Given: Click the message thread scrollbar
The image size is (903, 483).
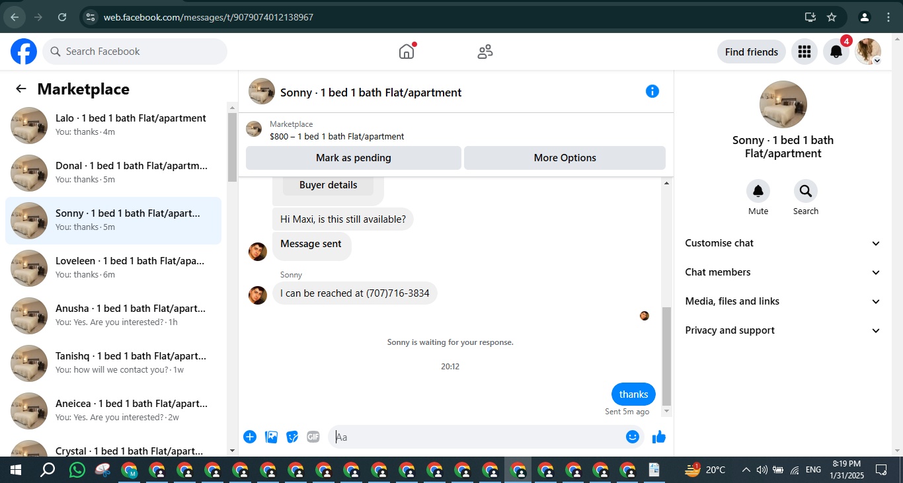Looking at the screenshot, I should 666,355.
